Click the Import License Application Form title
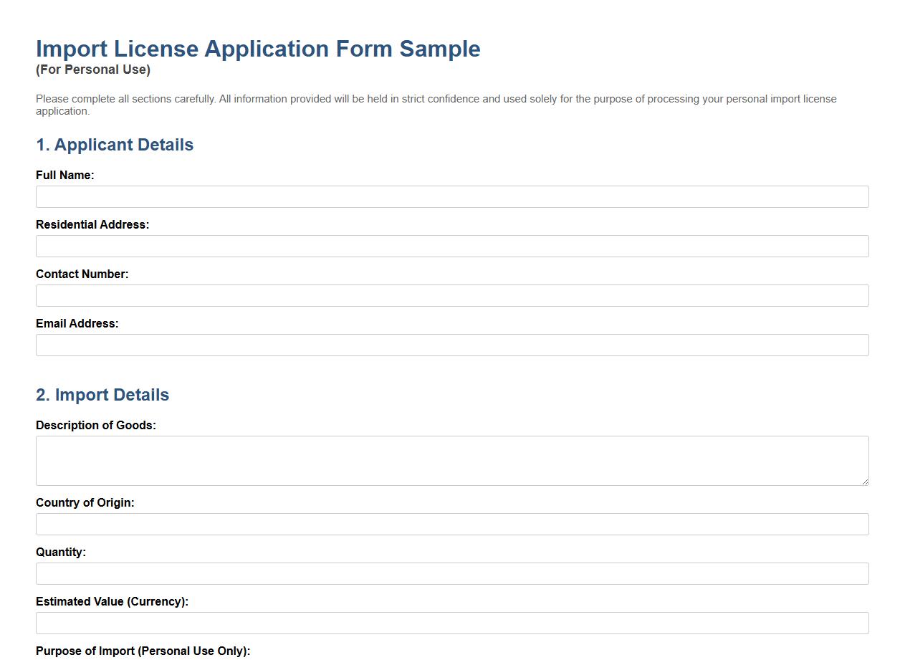 [x=258, y=49]
